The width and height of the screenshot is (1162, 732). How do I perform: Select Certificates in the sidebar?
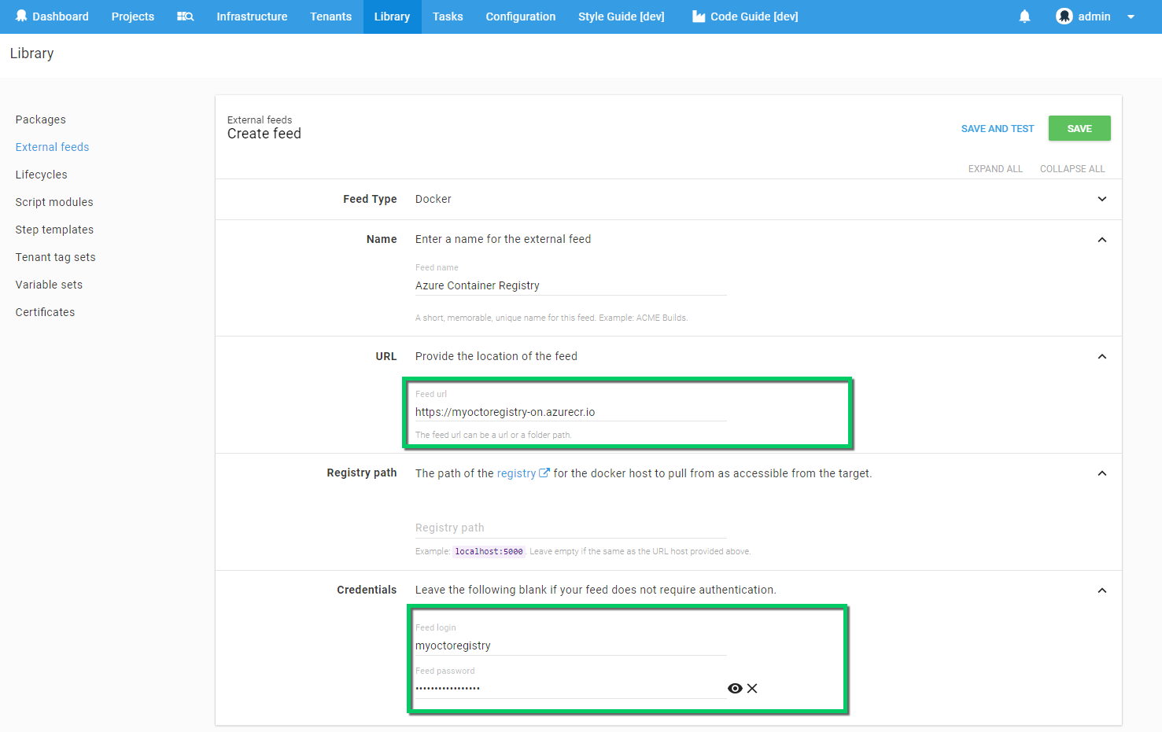[x=45, y=311]
